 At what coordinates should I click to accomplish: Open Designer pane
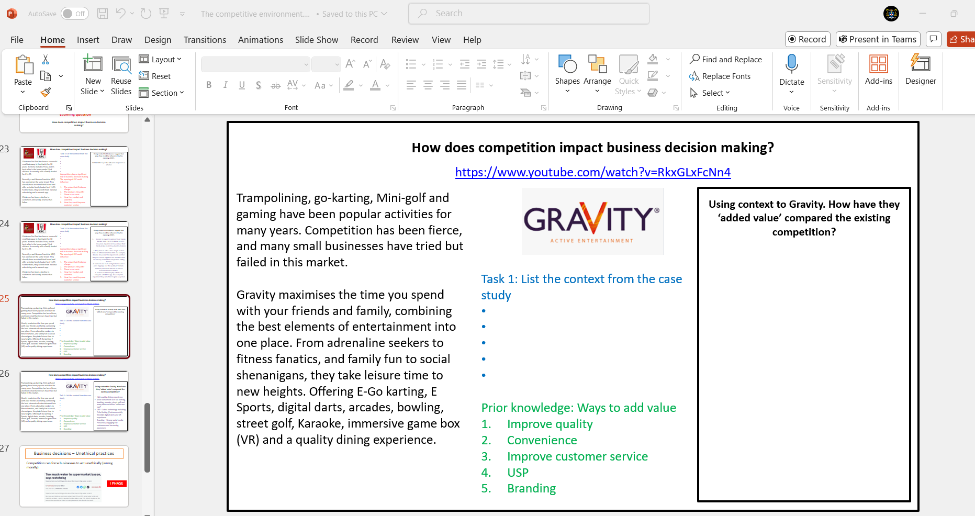click(x=921, y=70)
